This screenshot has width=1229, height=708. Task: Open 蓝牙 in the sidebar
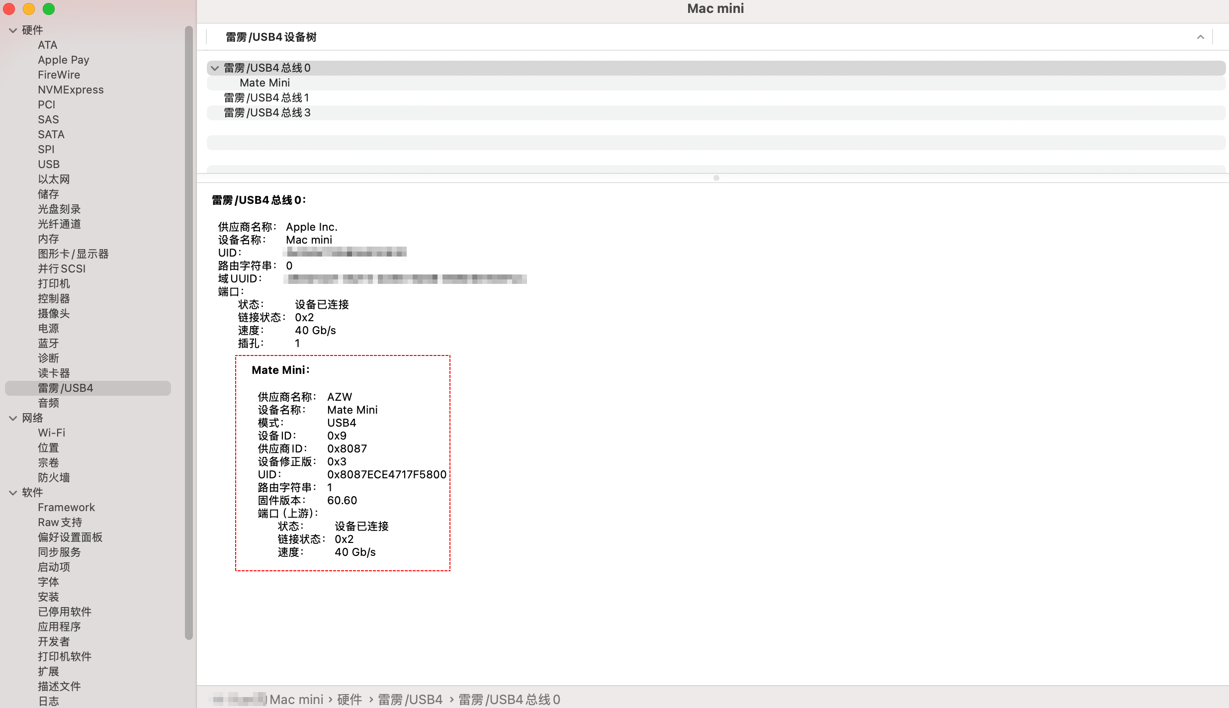coord(48,344)
